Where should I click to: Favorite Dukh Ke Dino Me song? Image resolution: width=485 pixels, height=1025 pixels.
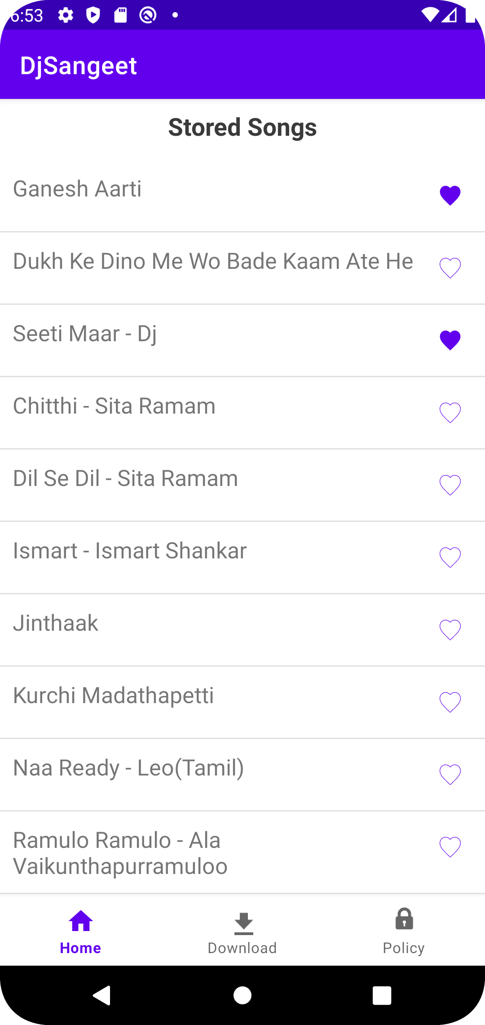click(x=450, y=268)
